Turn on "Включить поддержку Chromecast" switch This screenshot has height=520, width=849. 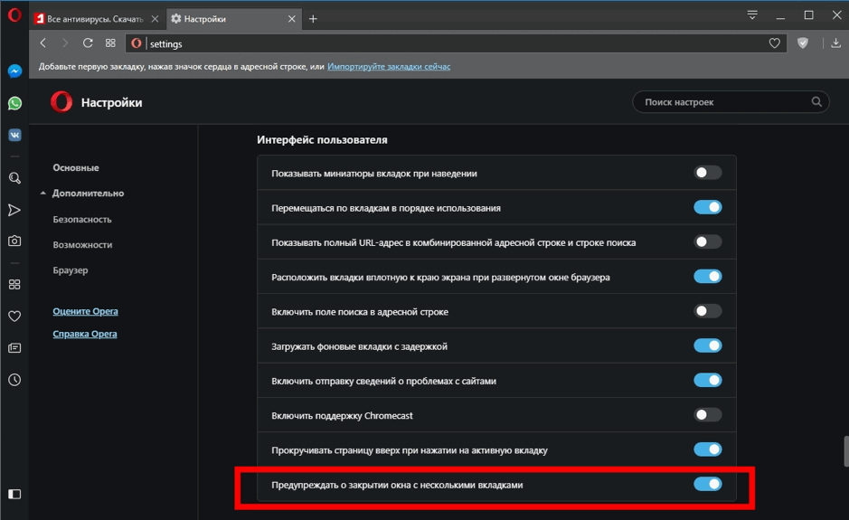coord(707,415)
